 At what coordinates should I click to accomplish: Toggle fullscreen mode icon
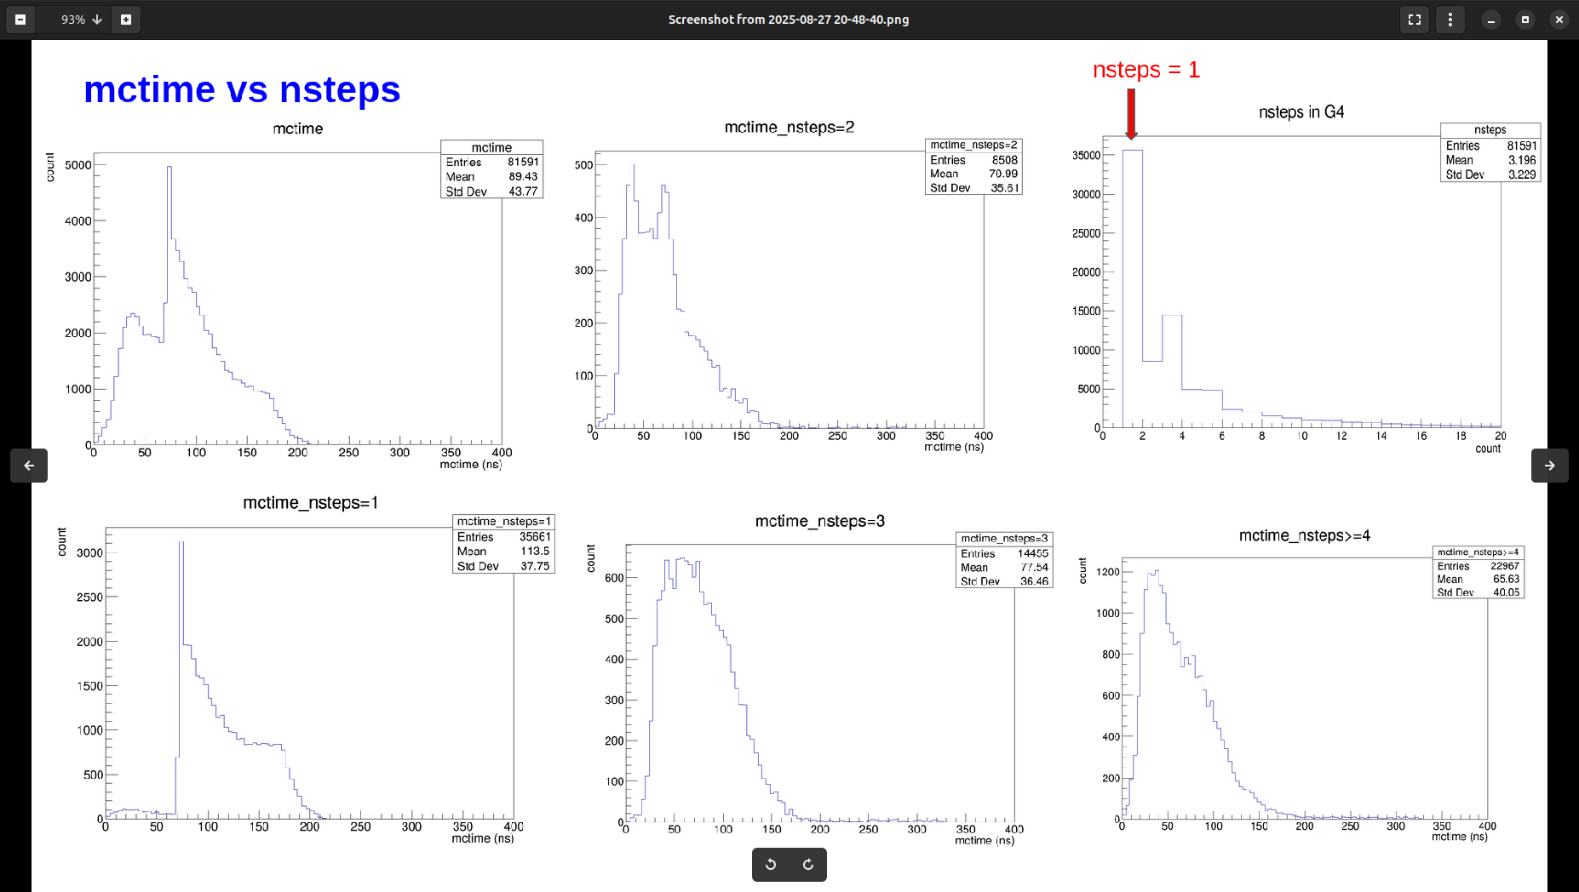[x=1415, y=20]
